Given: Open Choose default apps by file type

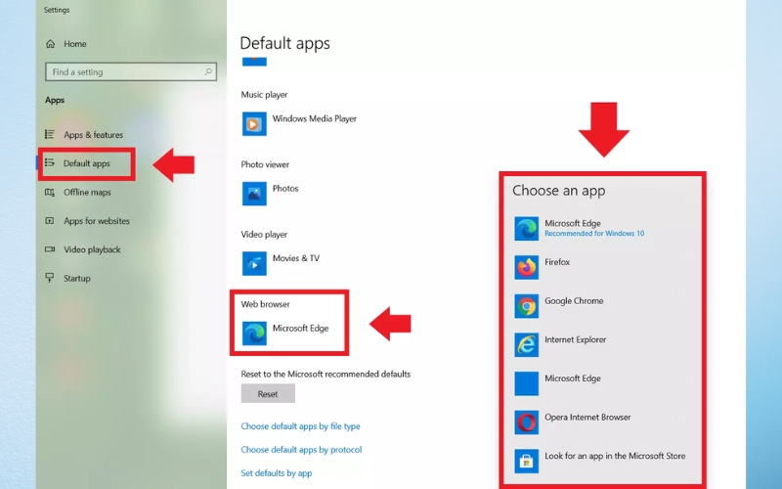Looking at the screenshot, I should coord(300,426).
